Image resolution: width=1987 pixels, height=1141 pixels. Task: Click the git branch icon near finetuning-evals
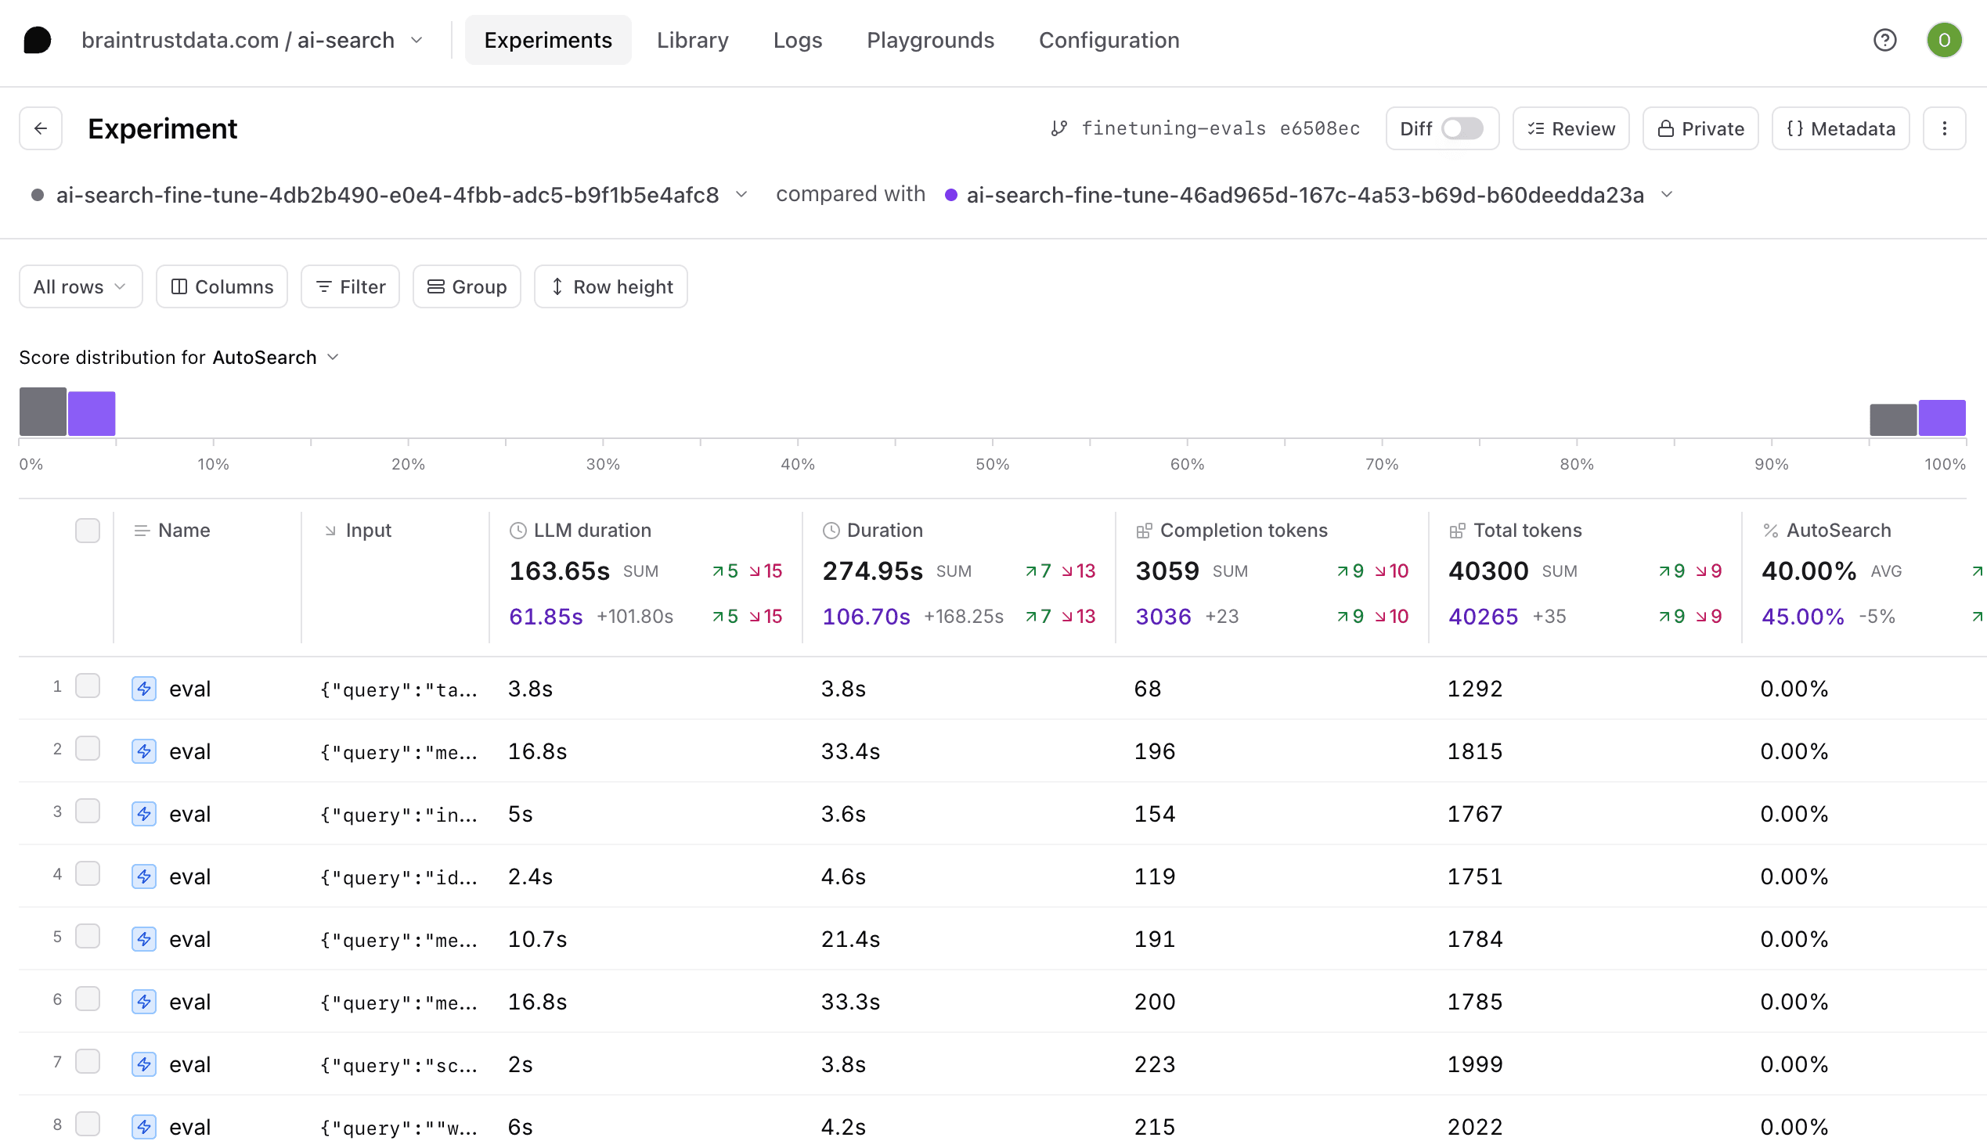coord(1059,128)
